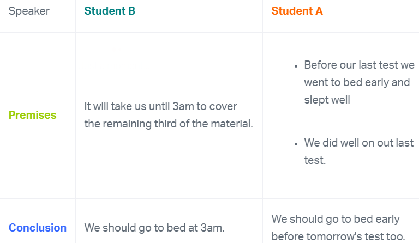Click the 'We did well on out last' line
The height and width of the screenshot is (243, 419).
(359, 143)
